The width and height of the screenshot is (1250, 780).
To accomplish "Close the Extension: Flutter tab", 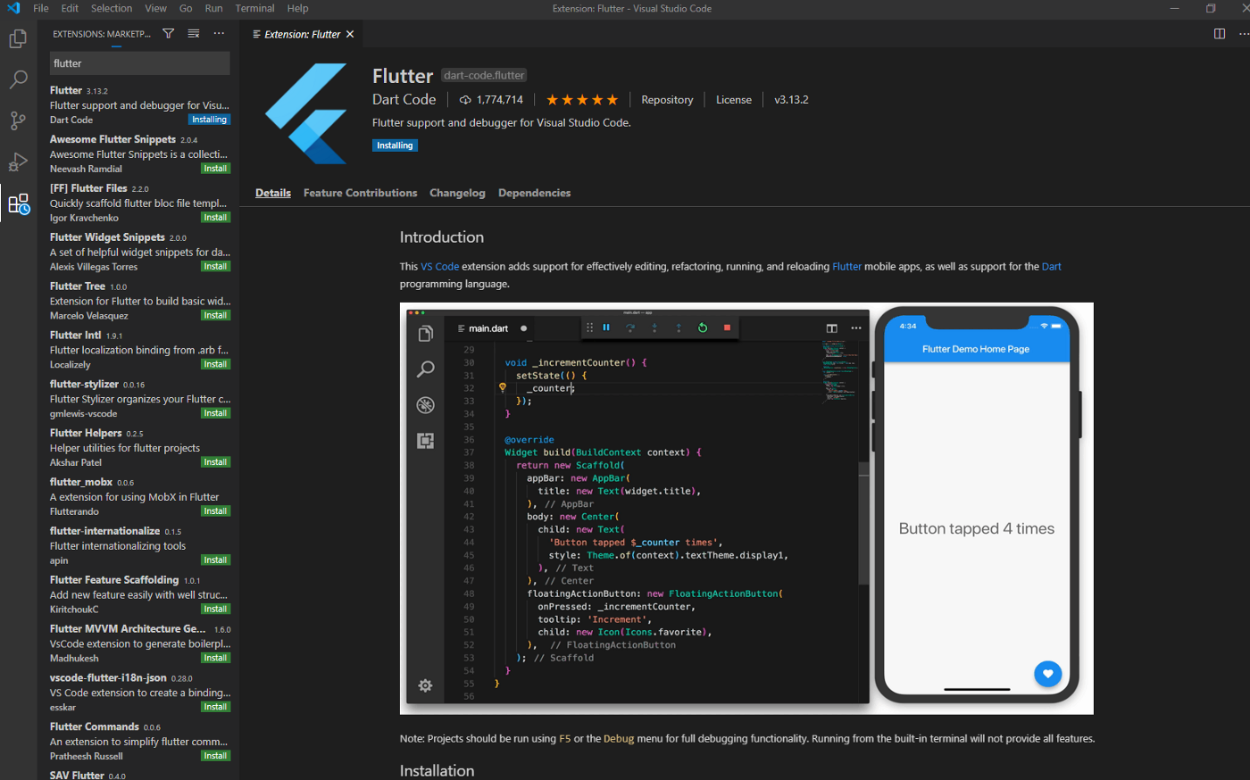I will 350,34.
